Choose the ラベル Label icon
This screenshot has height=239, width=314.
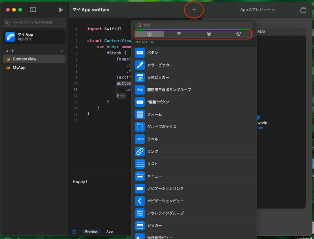tap(140, 139)
